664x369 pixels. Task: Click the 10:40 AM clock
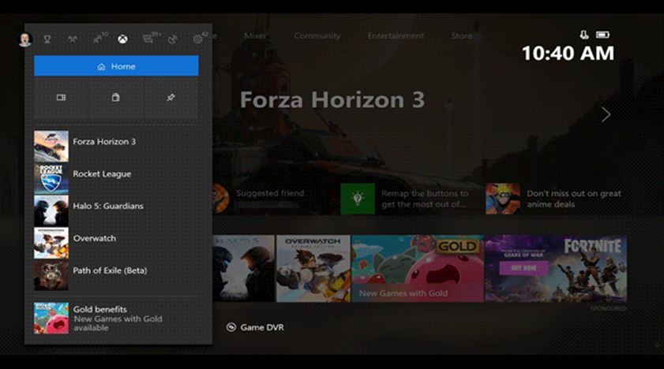(x=568, y=54)
